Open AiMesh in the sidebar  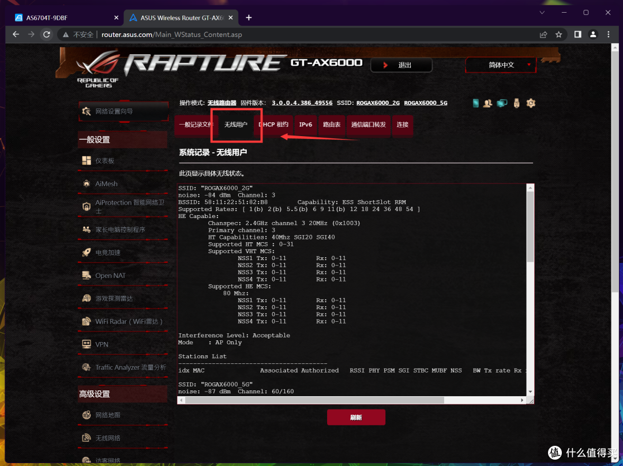106,184
